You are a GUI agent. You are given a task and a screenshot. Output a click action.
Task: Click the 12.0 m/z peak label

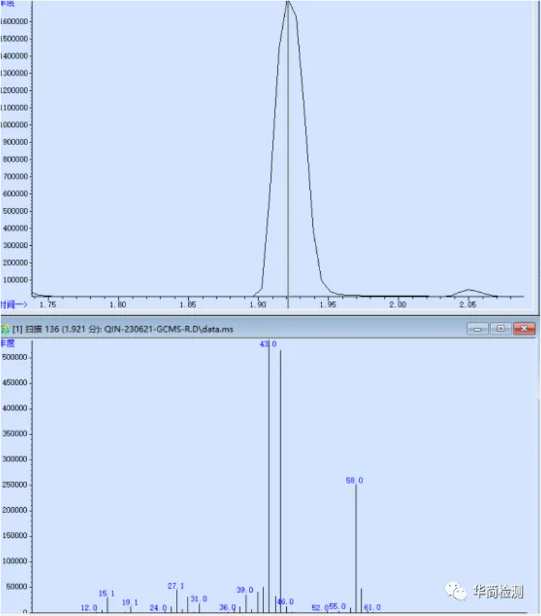pos(89,608)
